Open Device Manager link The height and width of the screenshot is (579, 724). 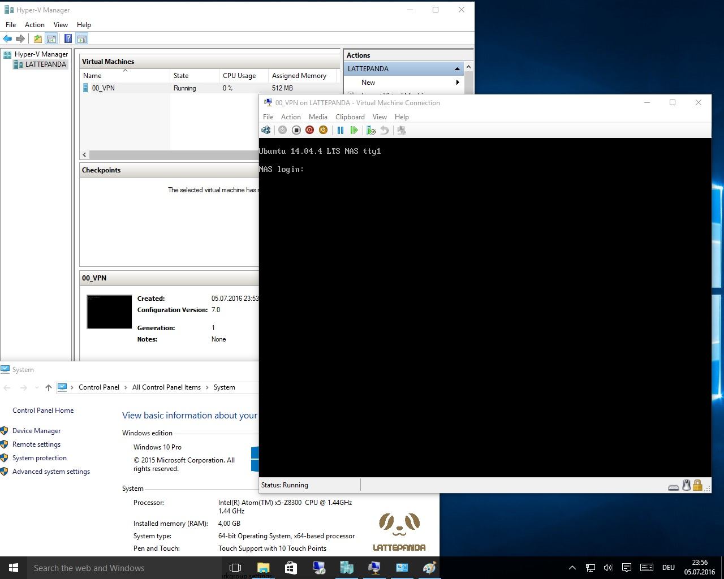(36, 431)
